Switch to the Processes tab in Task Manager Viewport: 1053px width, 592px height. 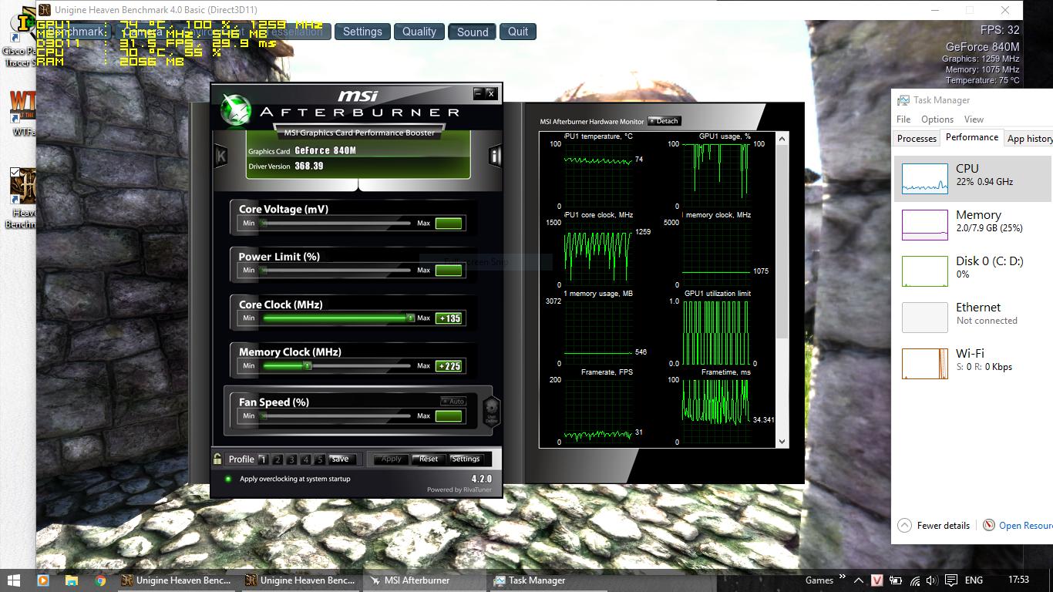(917, 138)
